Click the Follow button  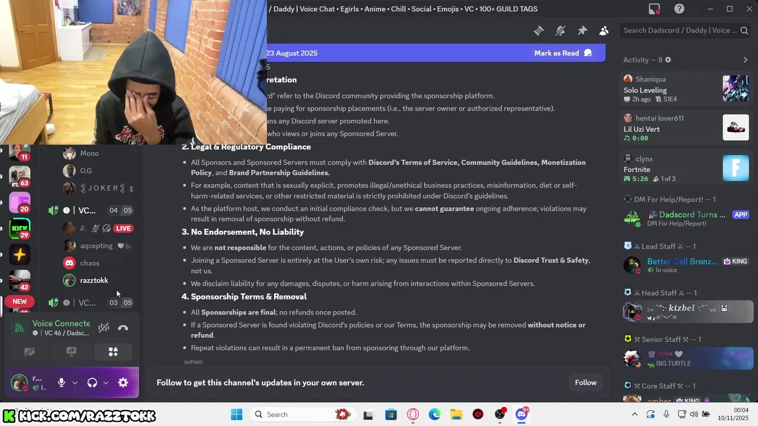(x=586, y=383)
